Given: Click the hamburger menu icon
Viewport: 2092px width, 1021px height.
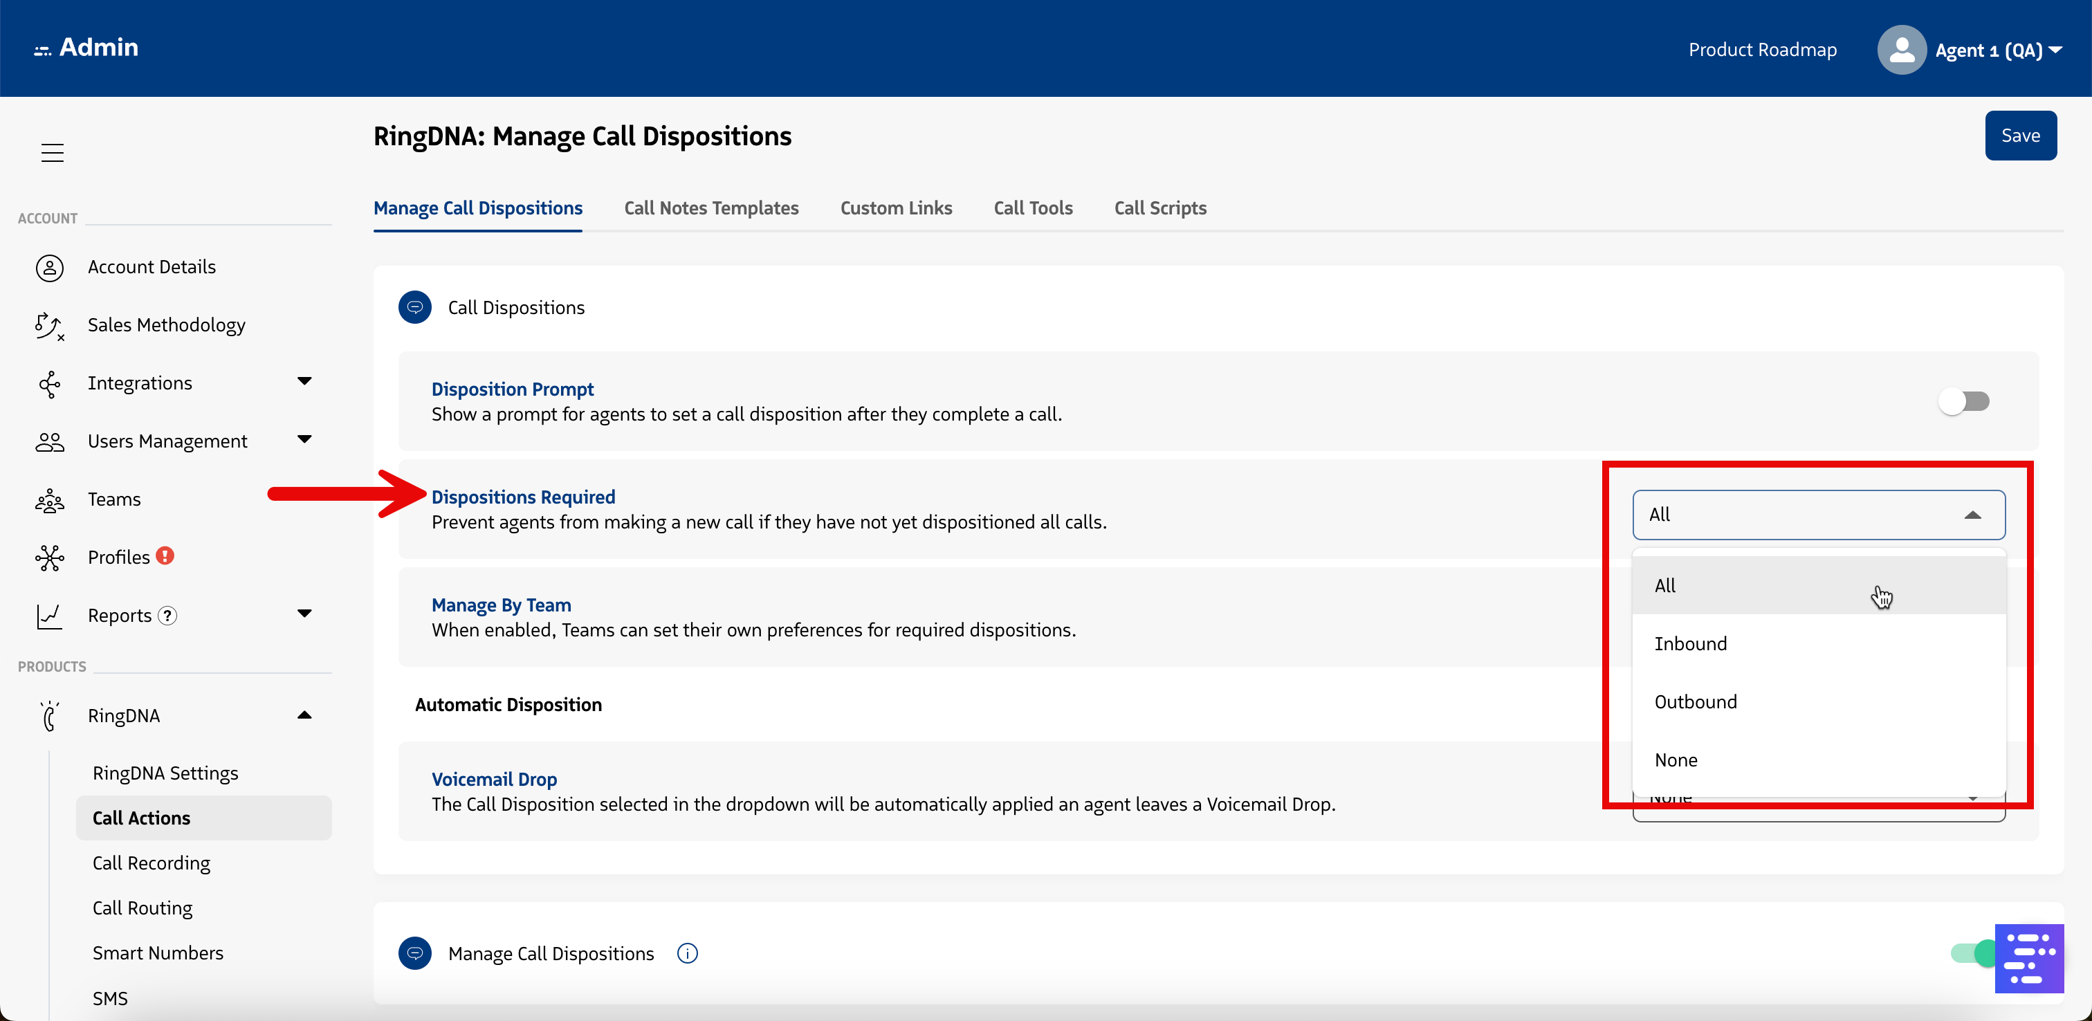Looking at the screenshot, I should tap(52, 152).
